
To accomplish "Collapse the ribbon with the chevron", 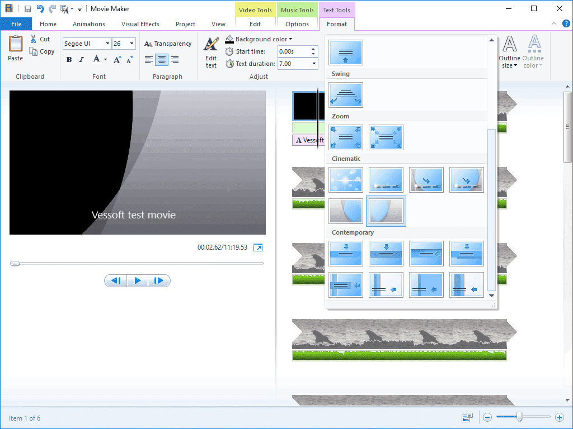I will pos(554,23).
